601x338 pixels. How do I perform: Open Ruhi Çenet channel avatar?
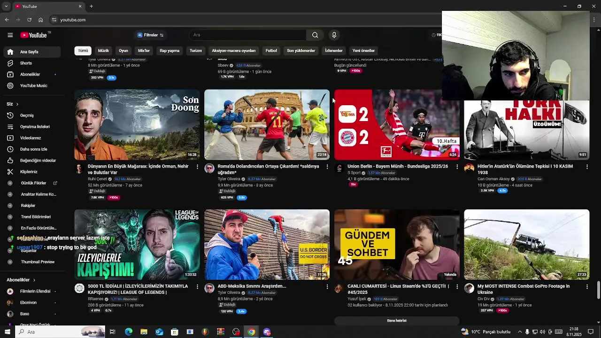(x=79, y=169)
